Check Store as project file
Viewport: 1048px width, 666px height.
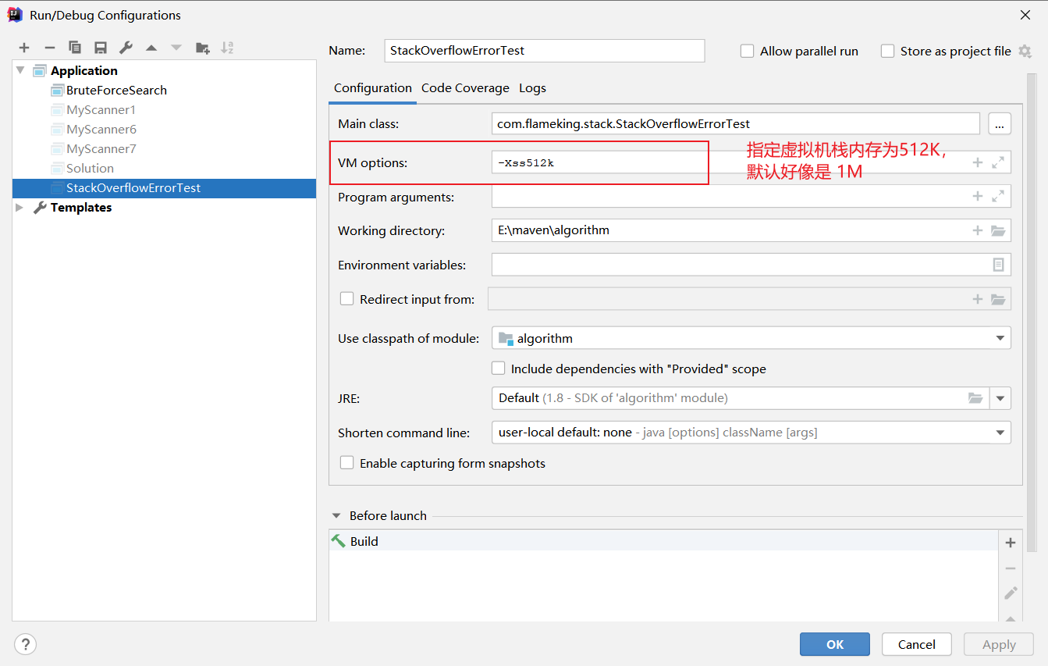887,51
